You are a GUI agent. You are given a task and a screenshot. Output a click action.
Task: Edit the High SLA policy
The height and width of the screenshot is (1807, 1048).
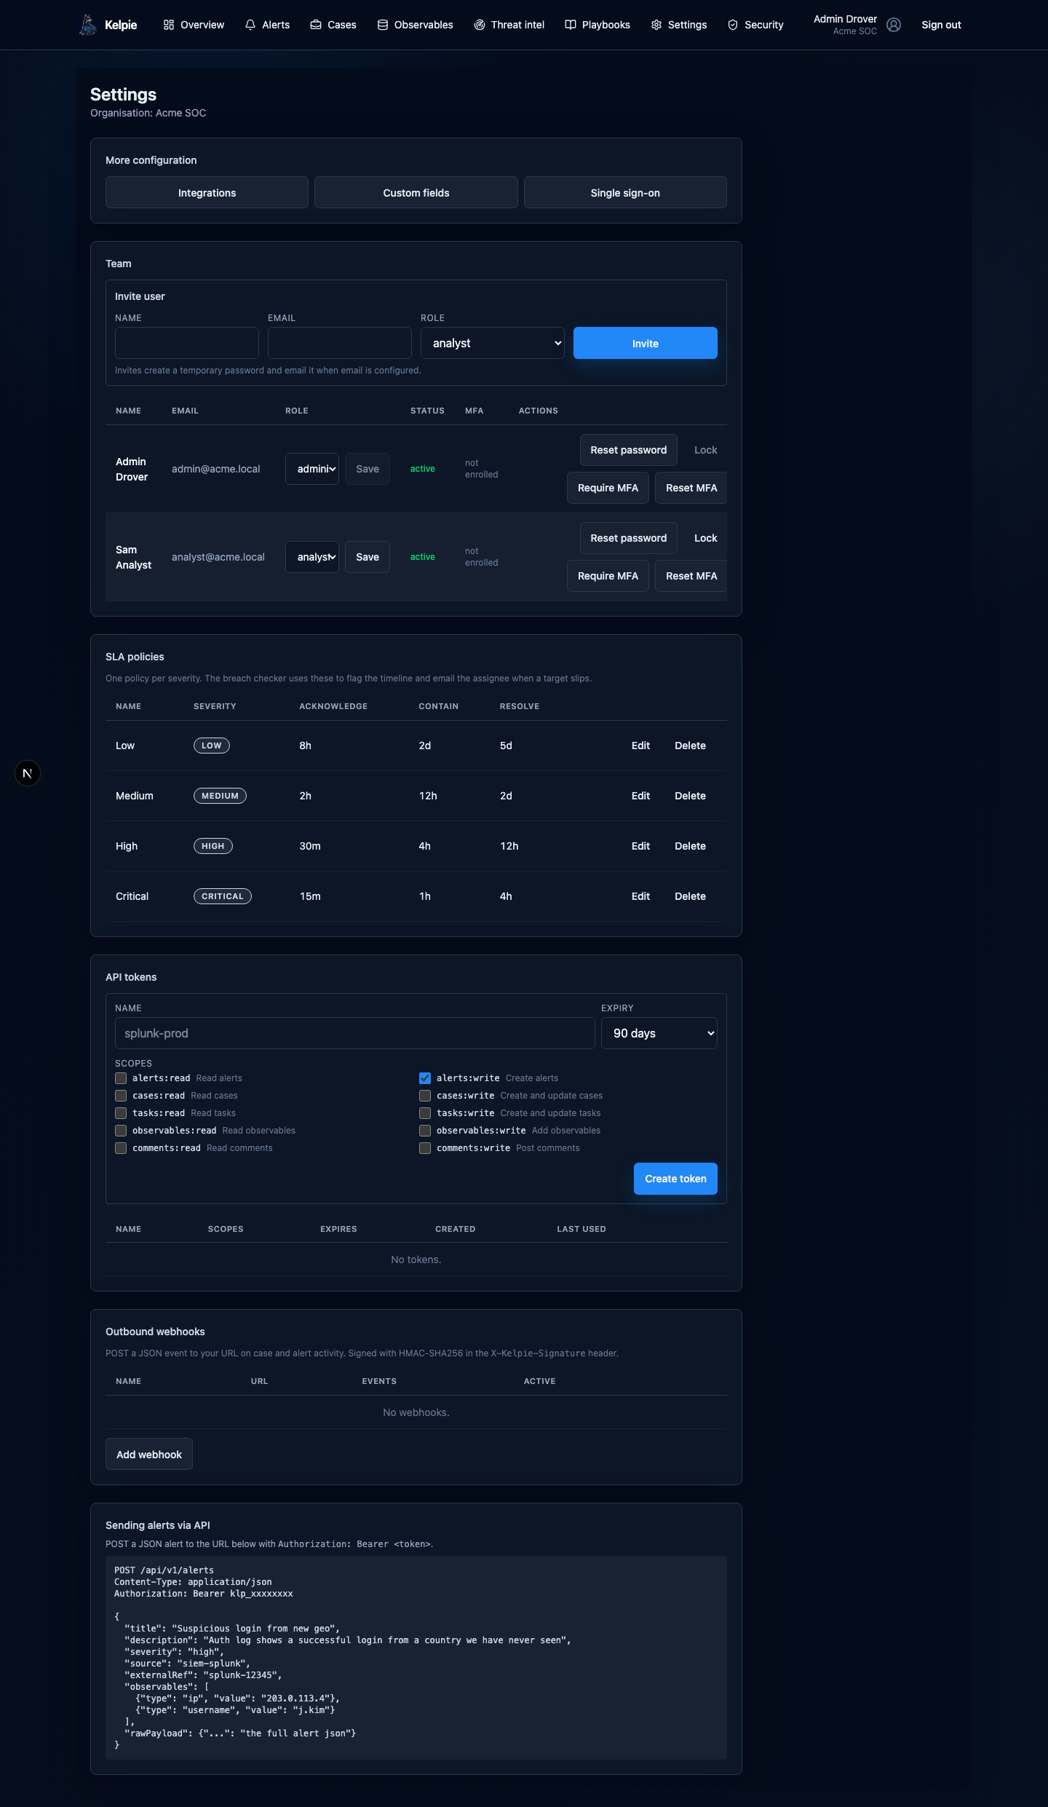click(640, 846)
